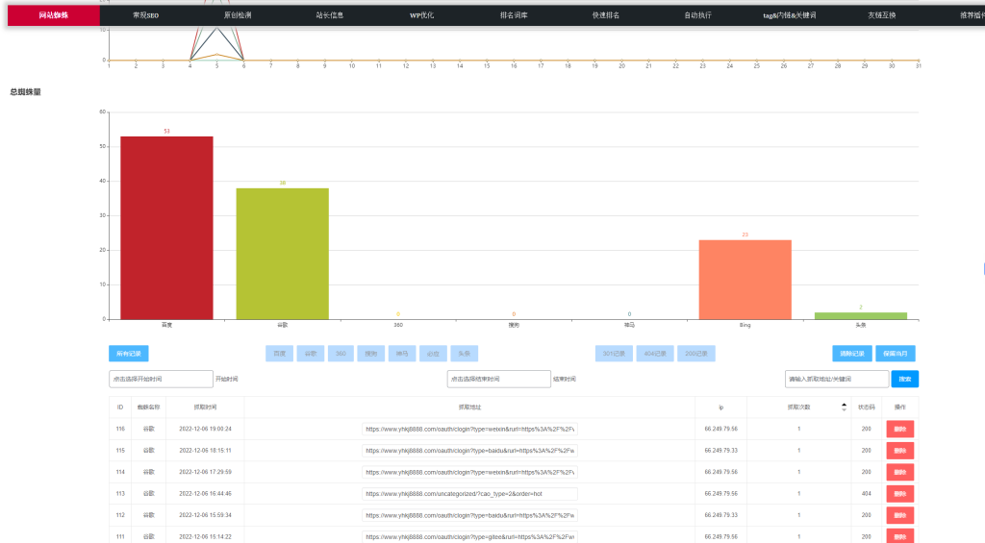Screen dimensions: 985x543
Task: Show all records with 所有记录 button
Action: [129, 354]
